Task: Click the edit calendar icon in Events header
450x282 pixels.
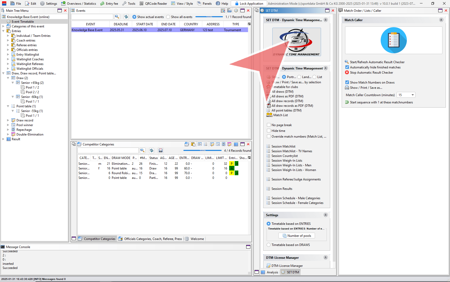Action: [223, 10]
